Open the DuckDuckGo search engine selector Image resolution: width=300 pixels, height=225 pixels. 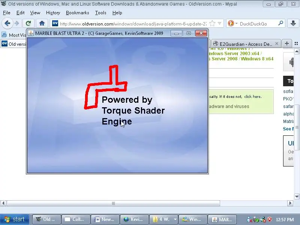232,24
